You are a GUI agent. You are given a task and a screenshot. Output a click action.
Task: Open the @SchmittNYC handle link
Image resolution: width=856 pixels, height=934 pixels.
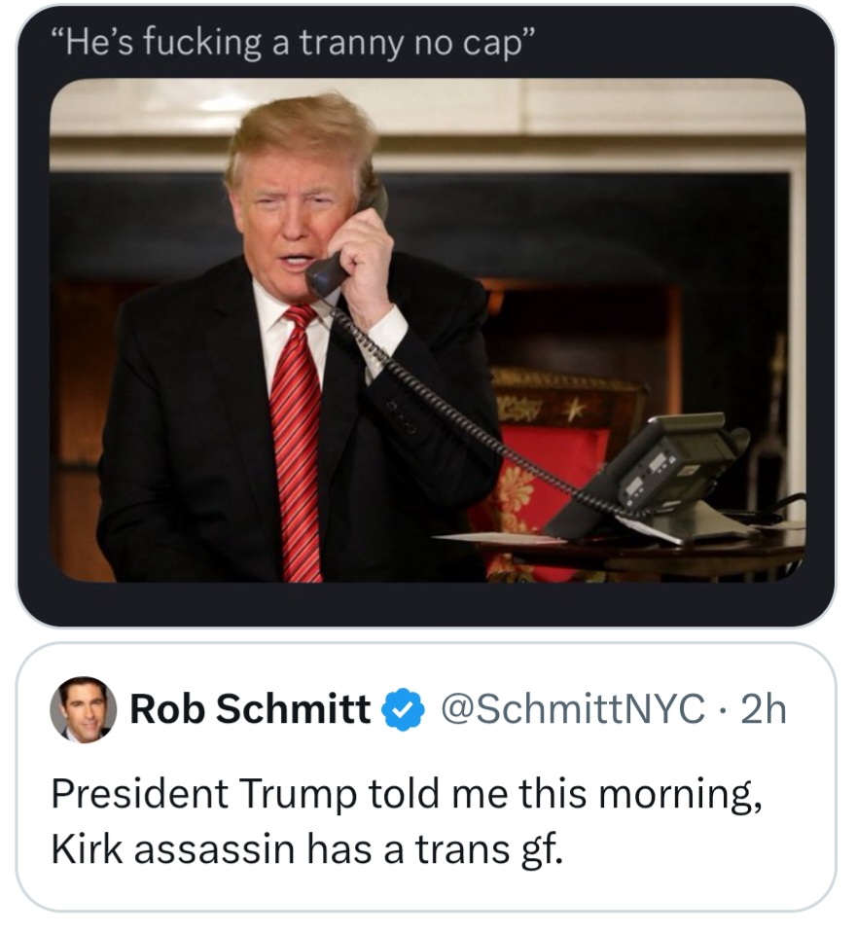point(572,711)
